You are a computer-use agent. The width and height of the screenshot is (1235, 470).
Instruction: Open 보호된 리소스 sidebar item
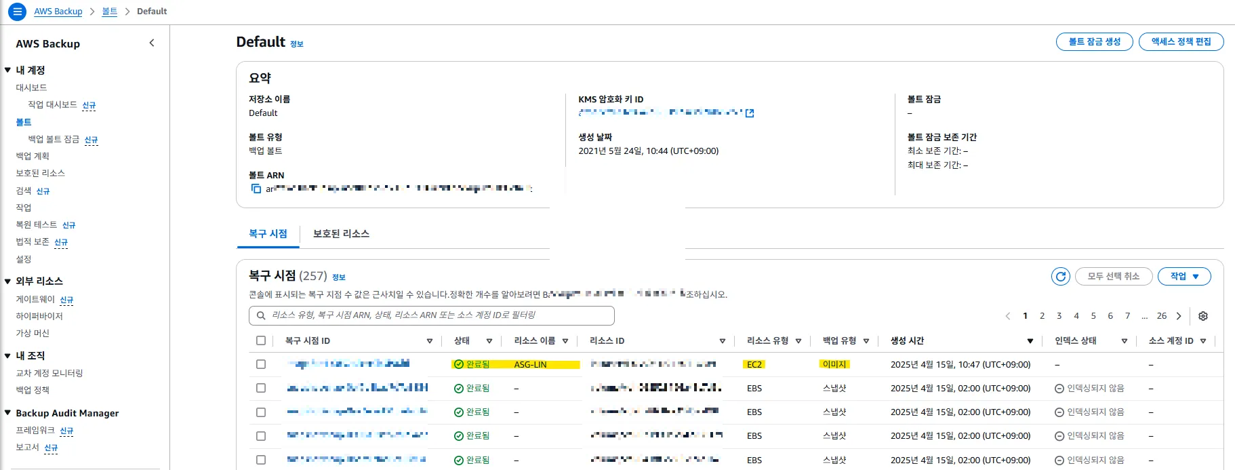41,173
